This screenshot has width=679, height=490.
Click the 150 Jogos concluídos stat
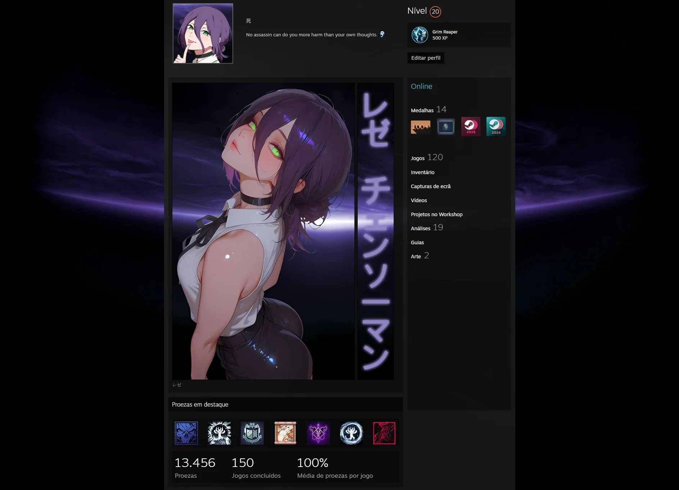coord(256,467)
